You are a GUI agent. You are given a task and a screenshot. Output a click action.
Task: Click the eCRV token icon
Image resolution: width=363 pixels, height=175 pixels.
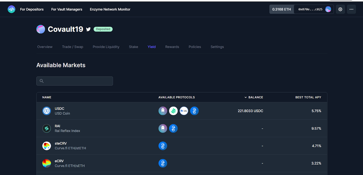click(47, 163)
